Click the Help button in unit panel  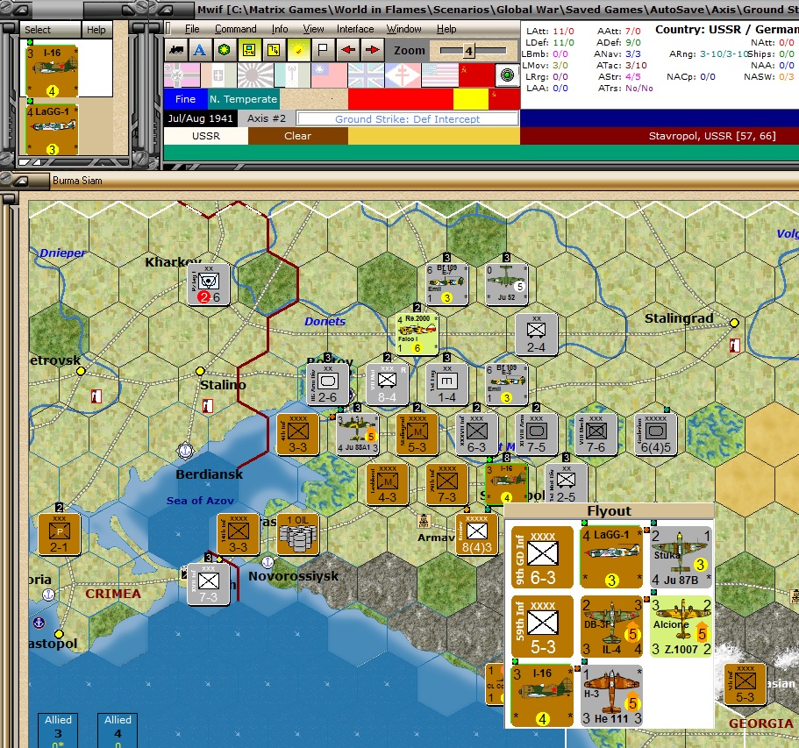[96, 30]
